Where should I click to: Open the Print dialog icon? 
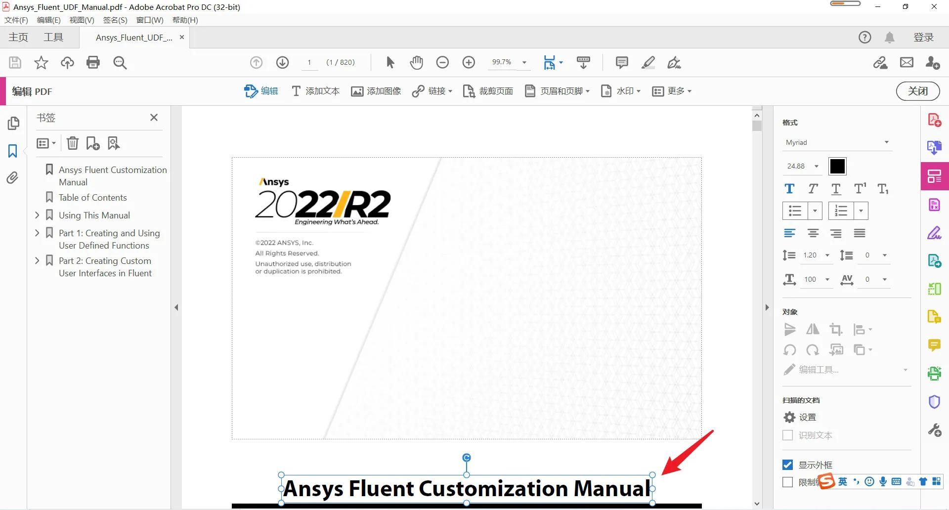[93, 63]
